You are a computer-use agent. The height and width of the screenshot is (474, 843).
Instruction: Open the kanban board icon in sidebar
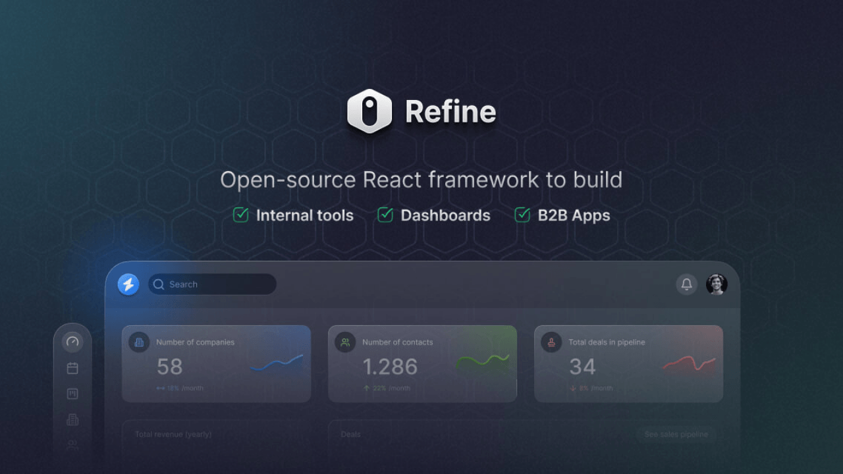point(72,394)
